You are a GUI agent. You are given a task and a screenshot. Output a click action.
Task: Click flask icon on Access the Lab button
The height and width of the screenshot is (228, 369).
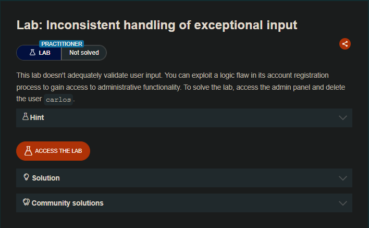[28, 151]
